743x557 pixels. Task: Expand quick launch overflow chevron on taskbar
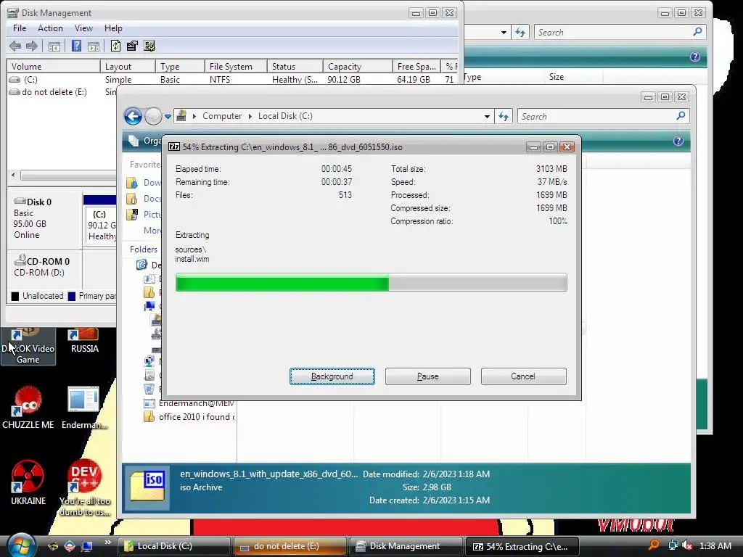107,542
